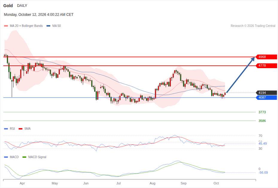
Task: Click the green 3586 support level value
Action: click(262, 121)
